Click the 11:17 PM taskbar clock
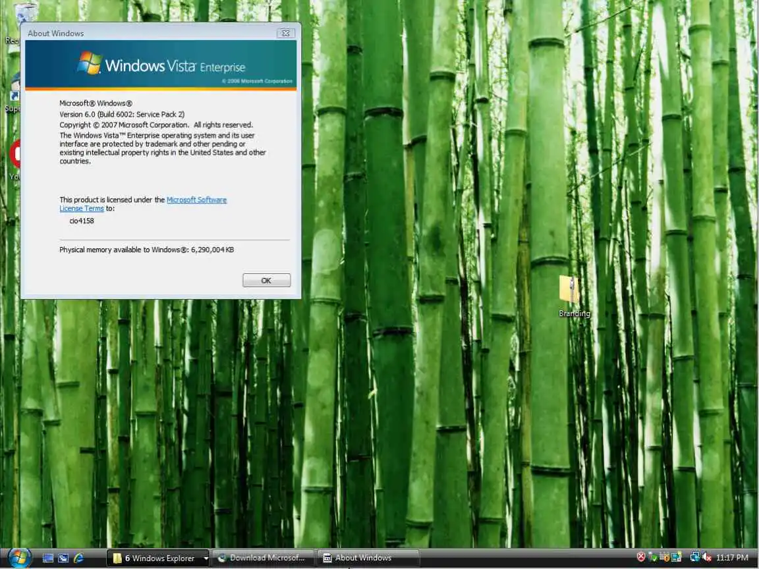 (732, 558)
